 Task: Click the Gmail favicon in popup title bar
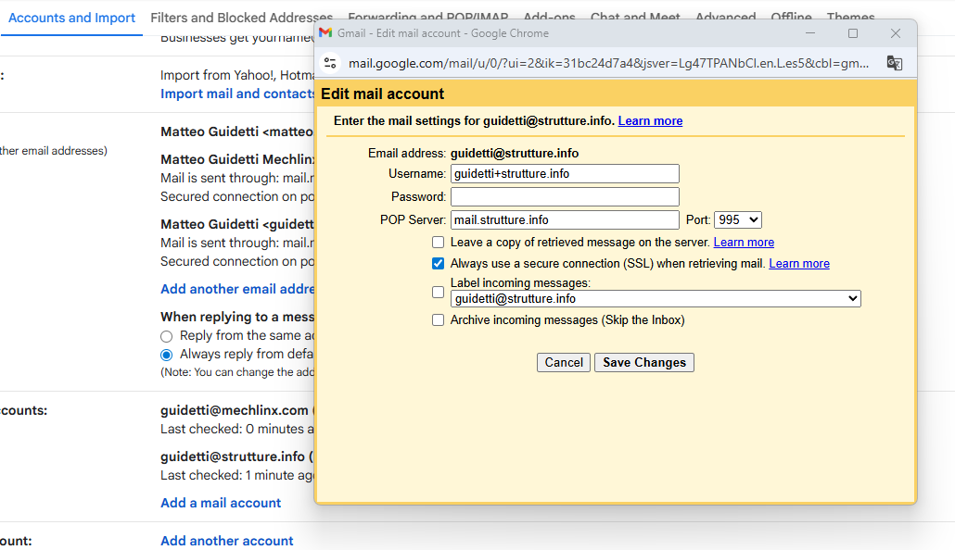pyautogui.click(x=325, y=33)
